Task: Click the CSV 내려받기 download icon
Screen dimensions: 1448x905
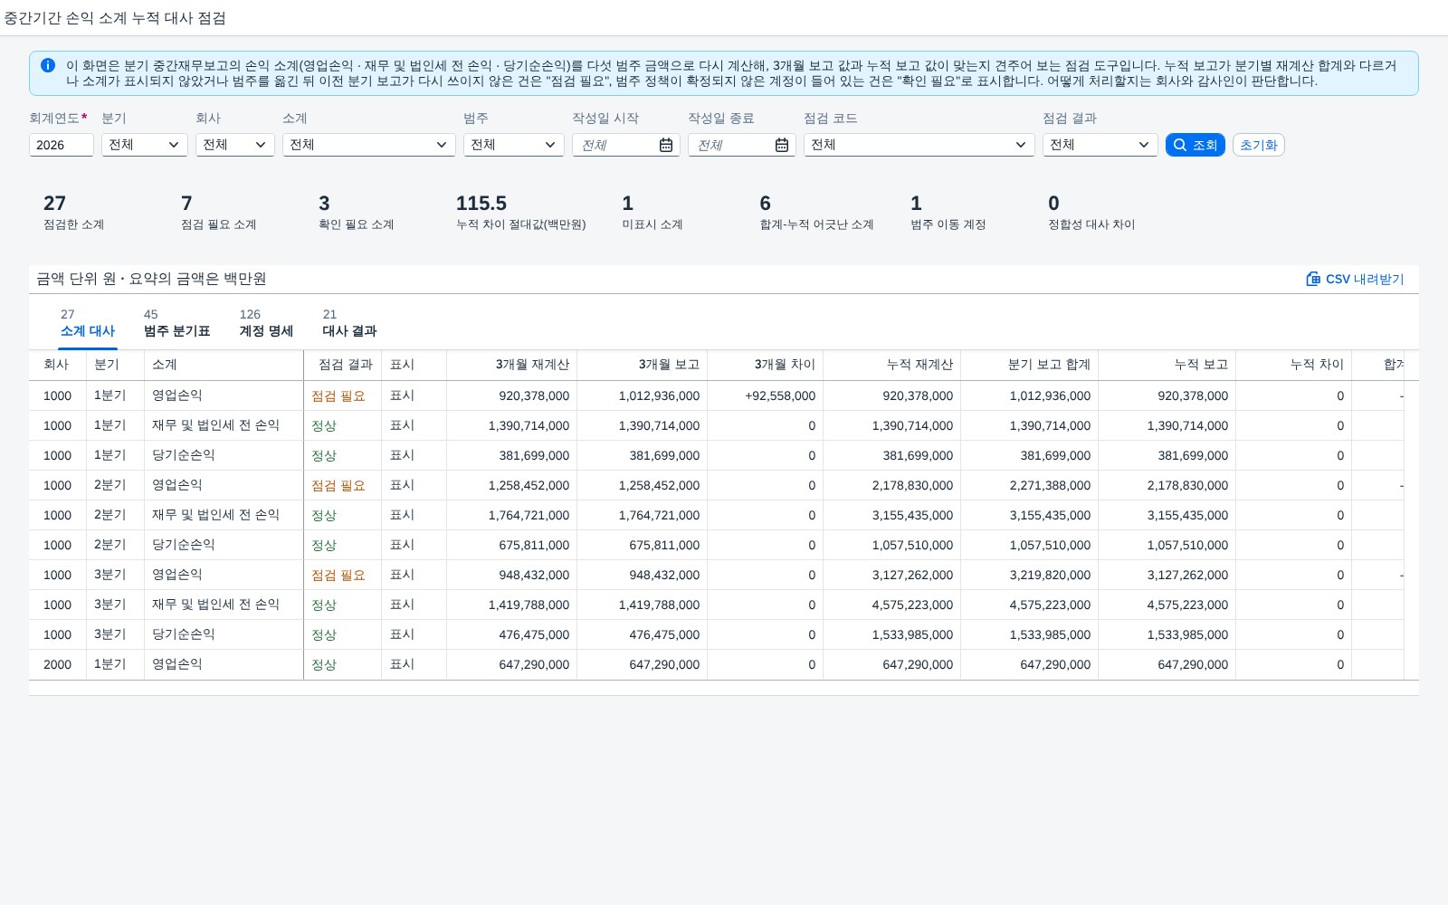Action: tap(1313, 279)
